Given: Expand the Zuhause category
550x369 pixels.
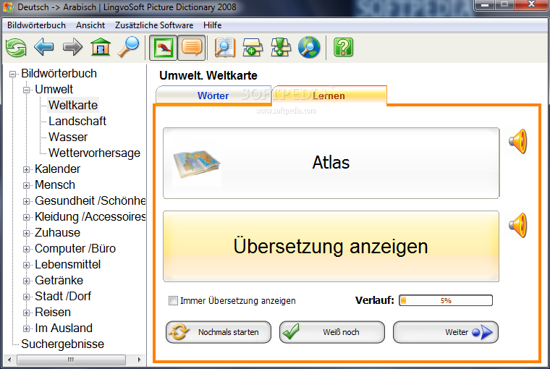Looking at the screenshot, I should (x=26, y=233).
